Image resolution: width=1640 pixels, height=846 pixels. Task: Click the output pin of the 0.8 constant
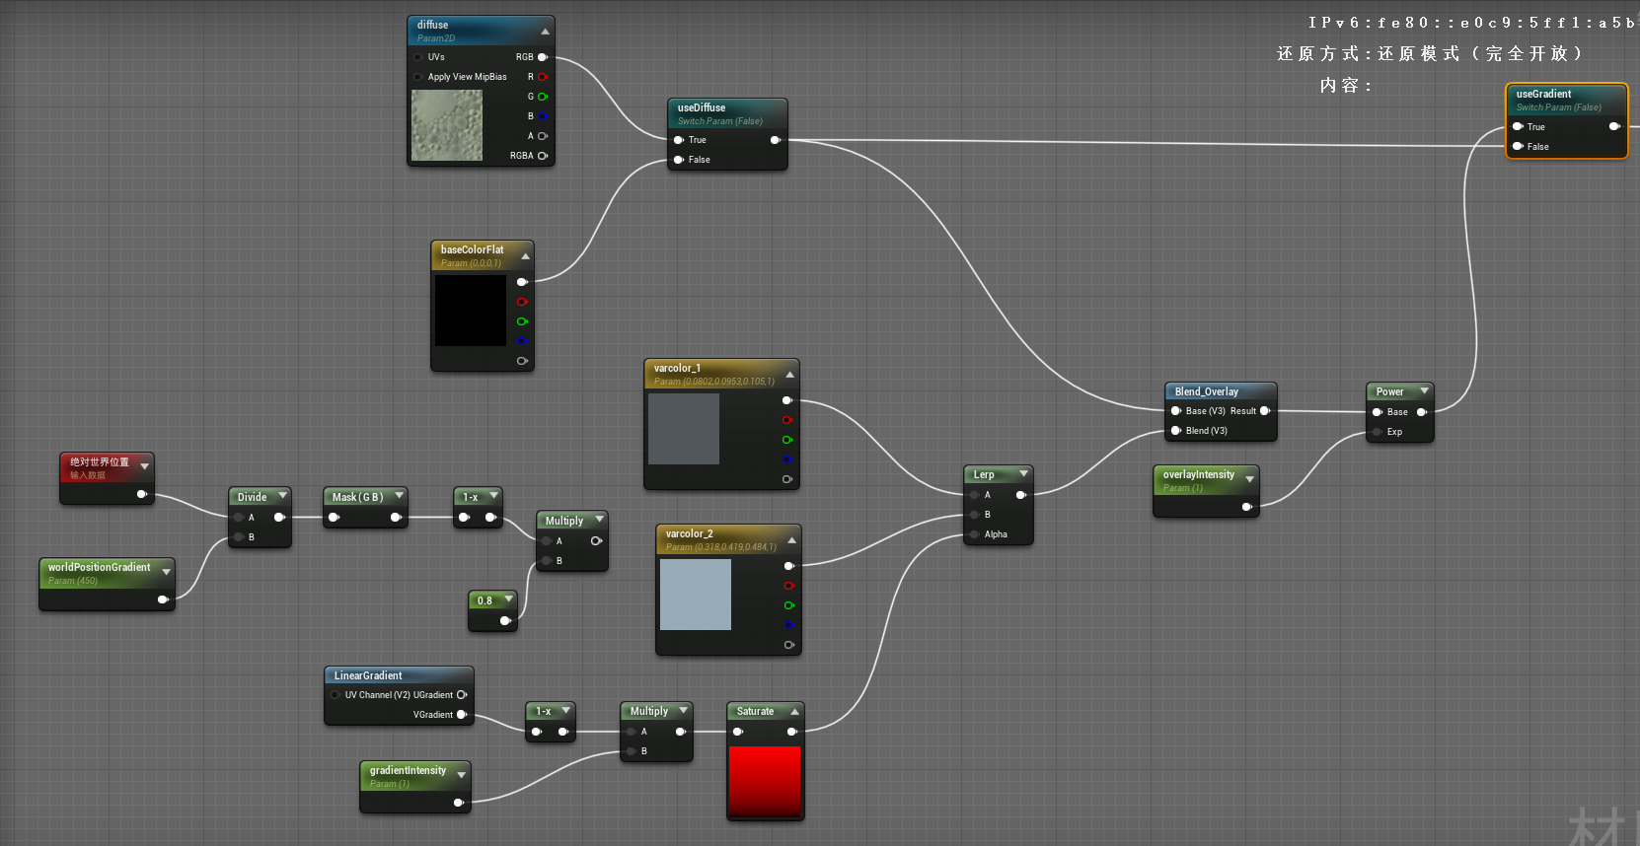505,620
